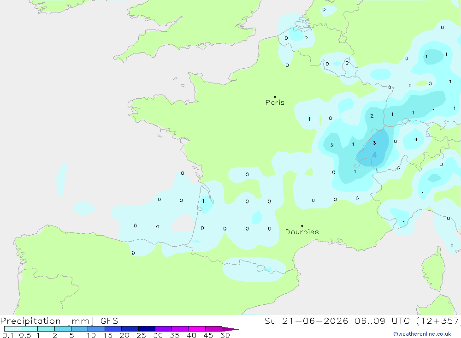Pick the legend swatch between 20 and 25

coord(130,329)
